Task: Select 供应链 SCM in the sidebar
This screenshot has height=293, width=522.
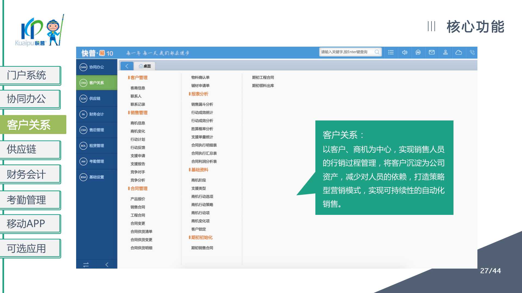Action: (x=97, y=98)
